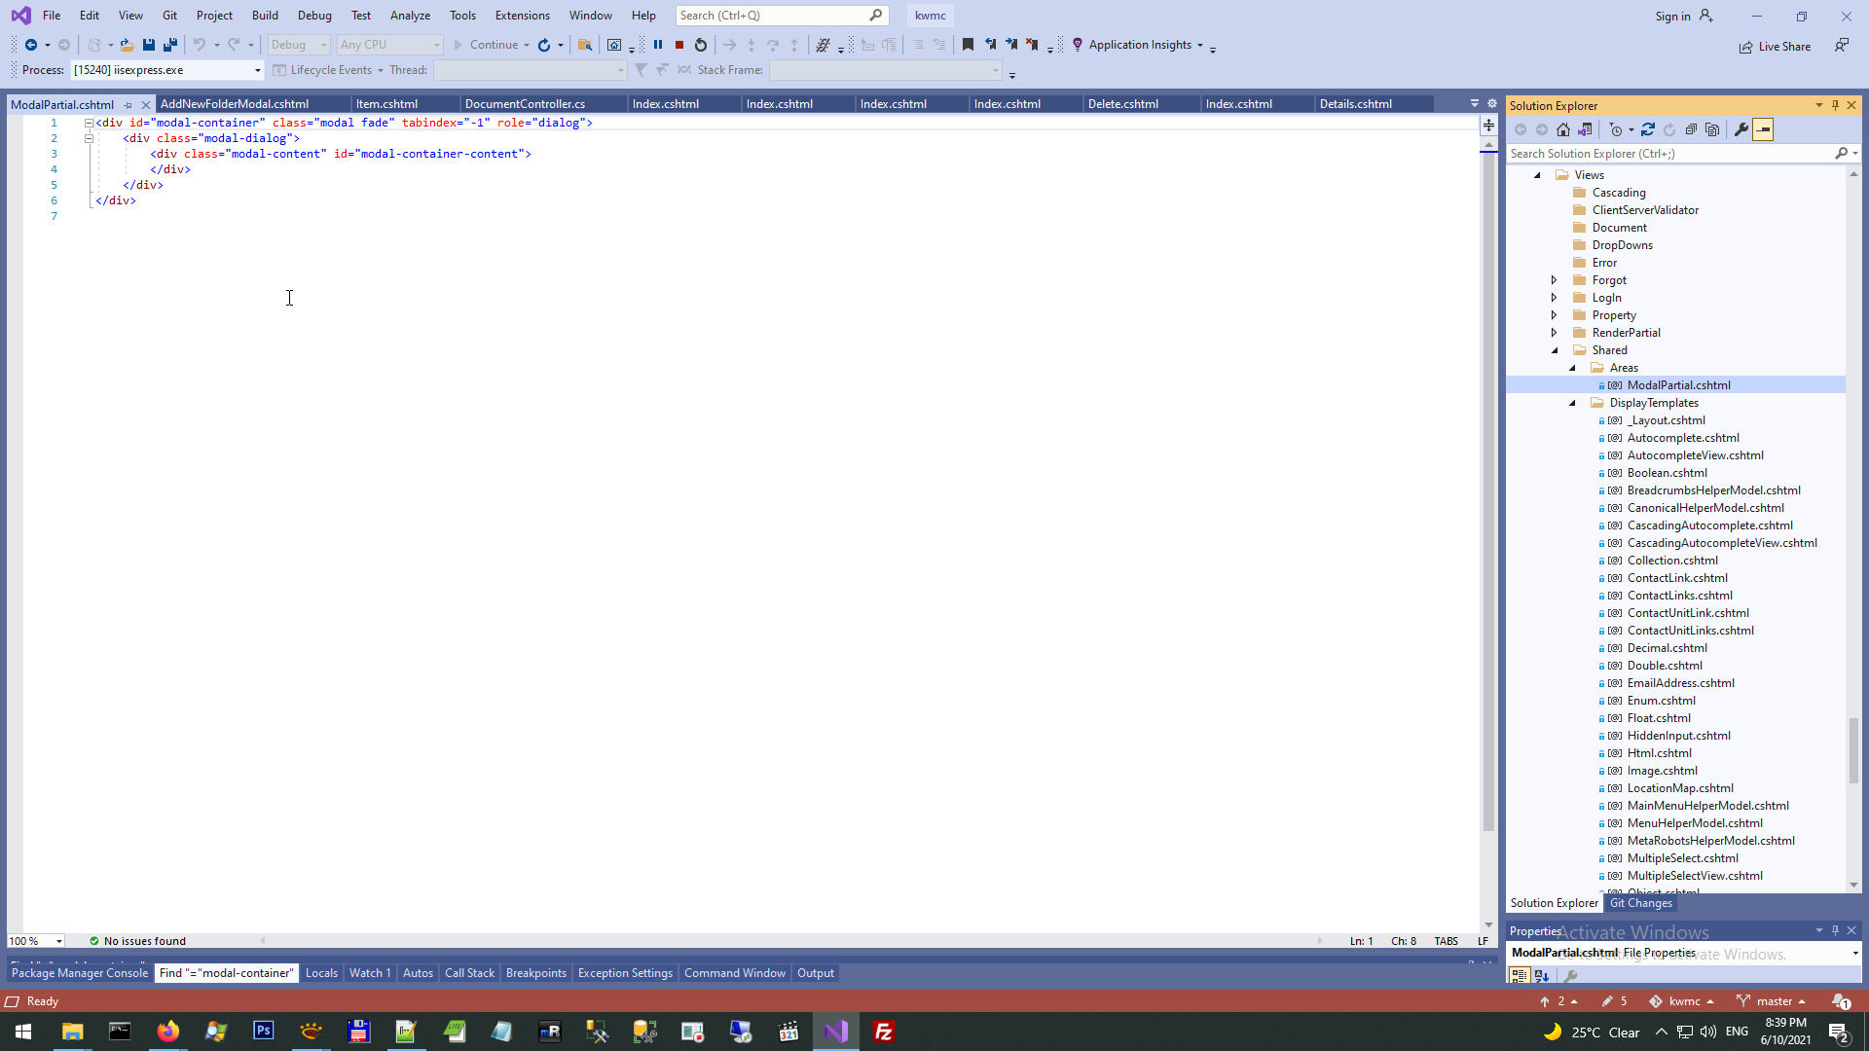The width and height of the screenshot is (1869, 1051).
Task: Stop debugging with the red stop icon
Action: point(679,45)
